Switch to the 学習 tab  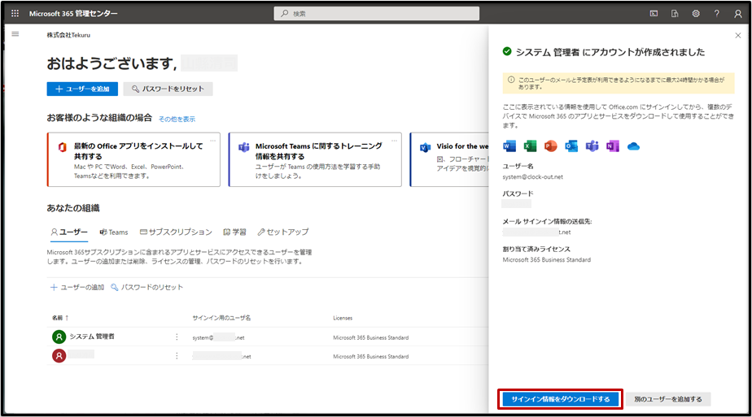click(x=234, y=232)
